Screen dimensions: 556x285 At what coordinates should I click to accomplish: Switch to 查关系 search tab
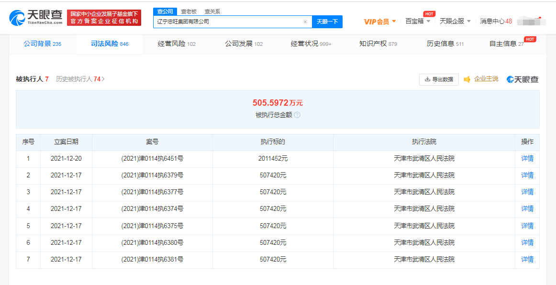tap(212, 11)
